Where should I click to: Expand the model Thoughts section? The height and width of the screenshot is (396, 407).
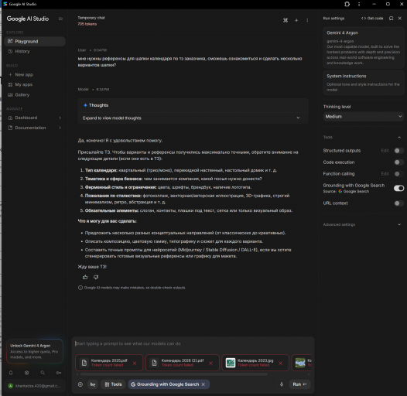[x=193, y=118]
